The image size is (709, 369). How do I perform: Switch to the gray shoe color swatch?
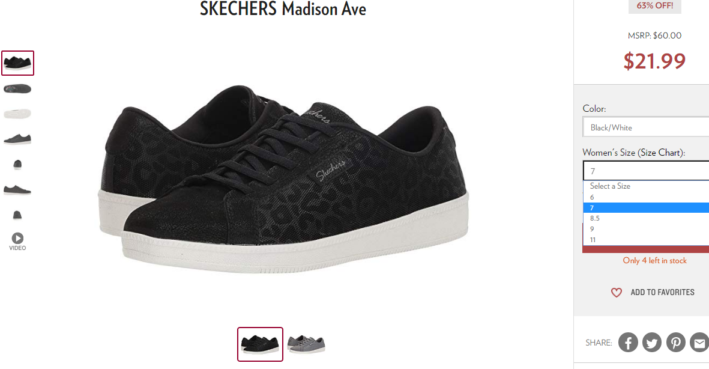[306, 344]
